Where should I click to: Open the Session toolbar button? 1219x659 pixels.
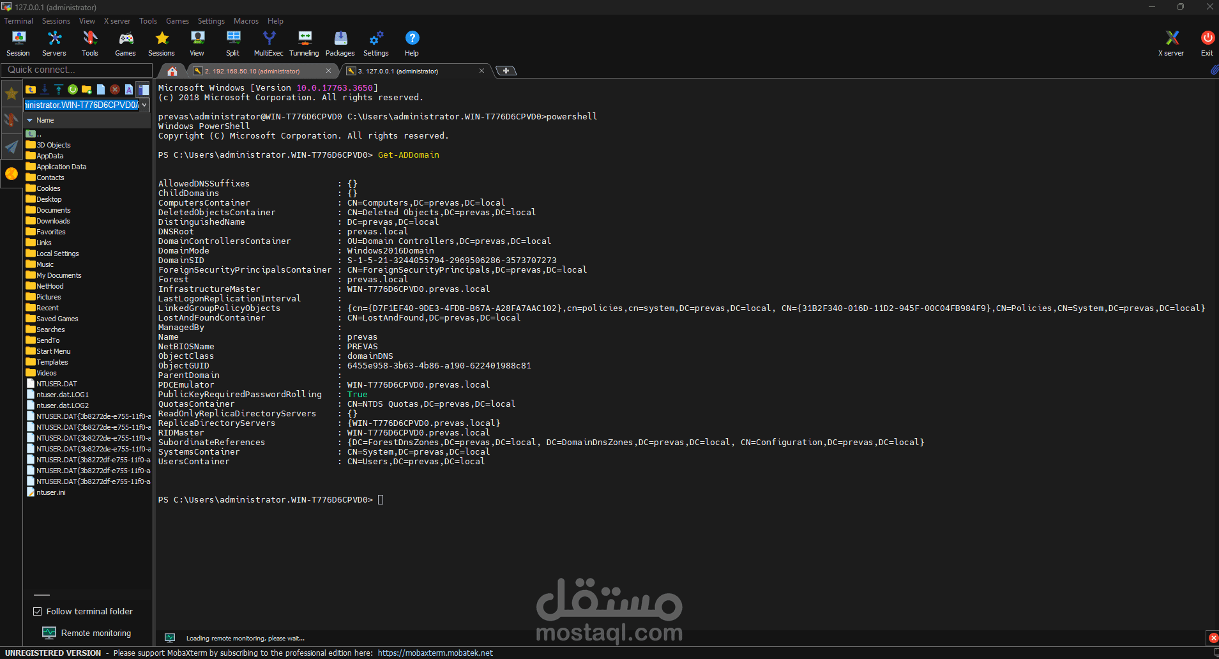[x=18, y=43]
